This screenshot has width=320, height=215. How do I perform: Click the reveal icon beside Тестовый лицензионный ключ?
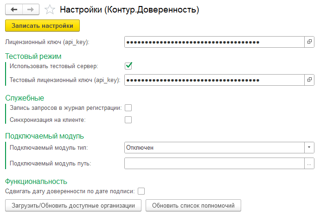pos(309,80)
